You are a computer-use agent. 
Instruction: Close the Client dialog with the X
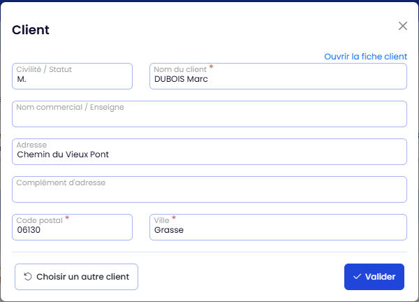pyautogui.click(x=402, y=26)
